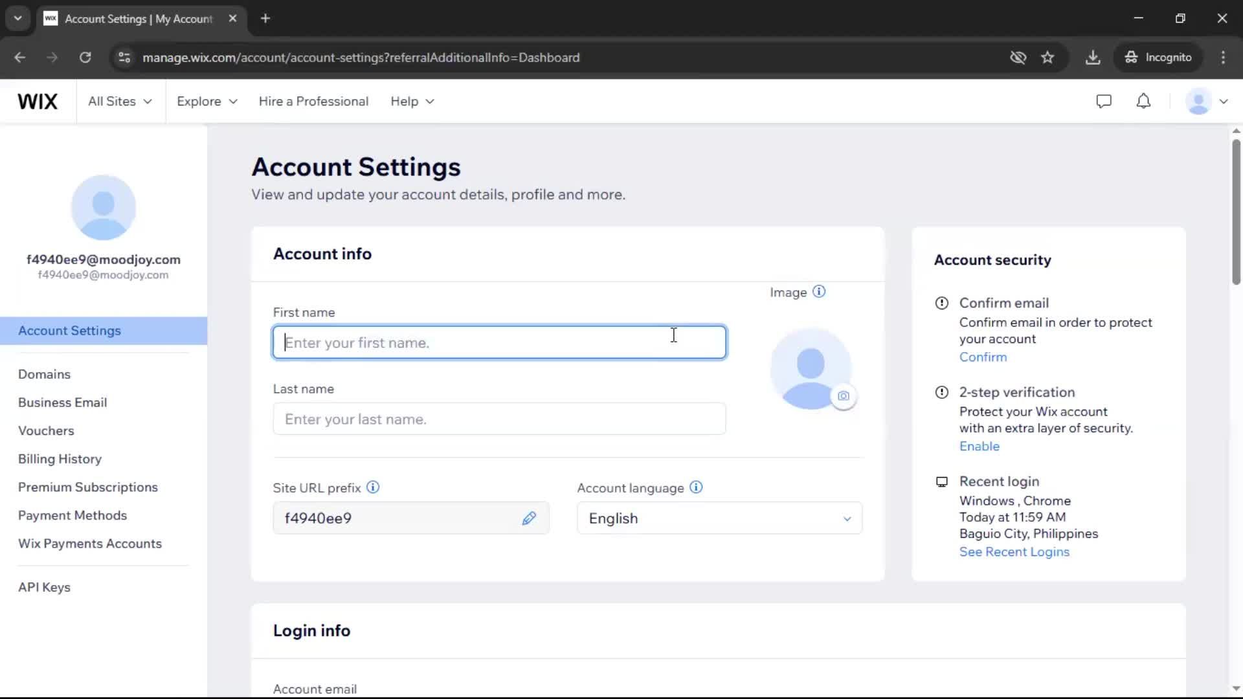Open Payment Methods
Screen dimensions: 1243x699
[73, 516]
